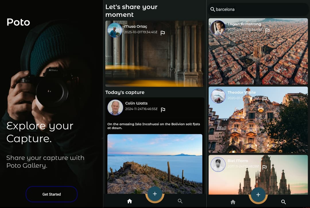Open Musa Ortaç's profile avatar
This screenshot has width=310, height=208.
115,30
